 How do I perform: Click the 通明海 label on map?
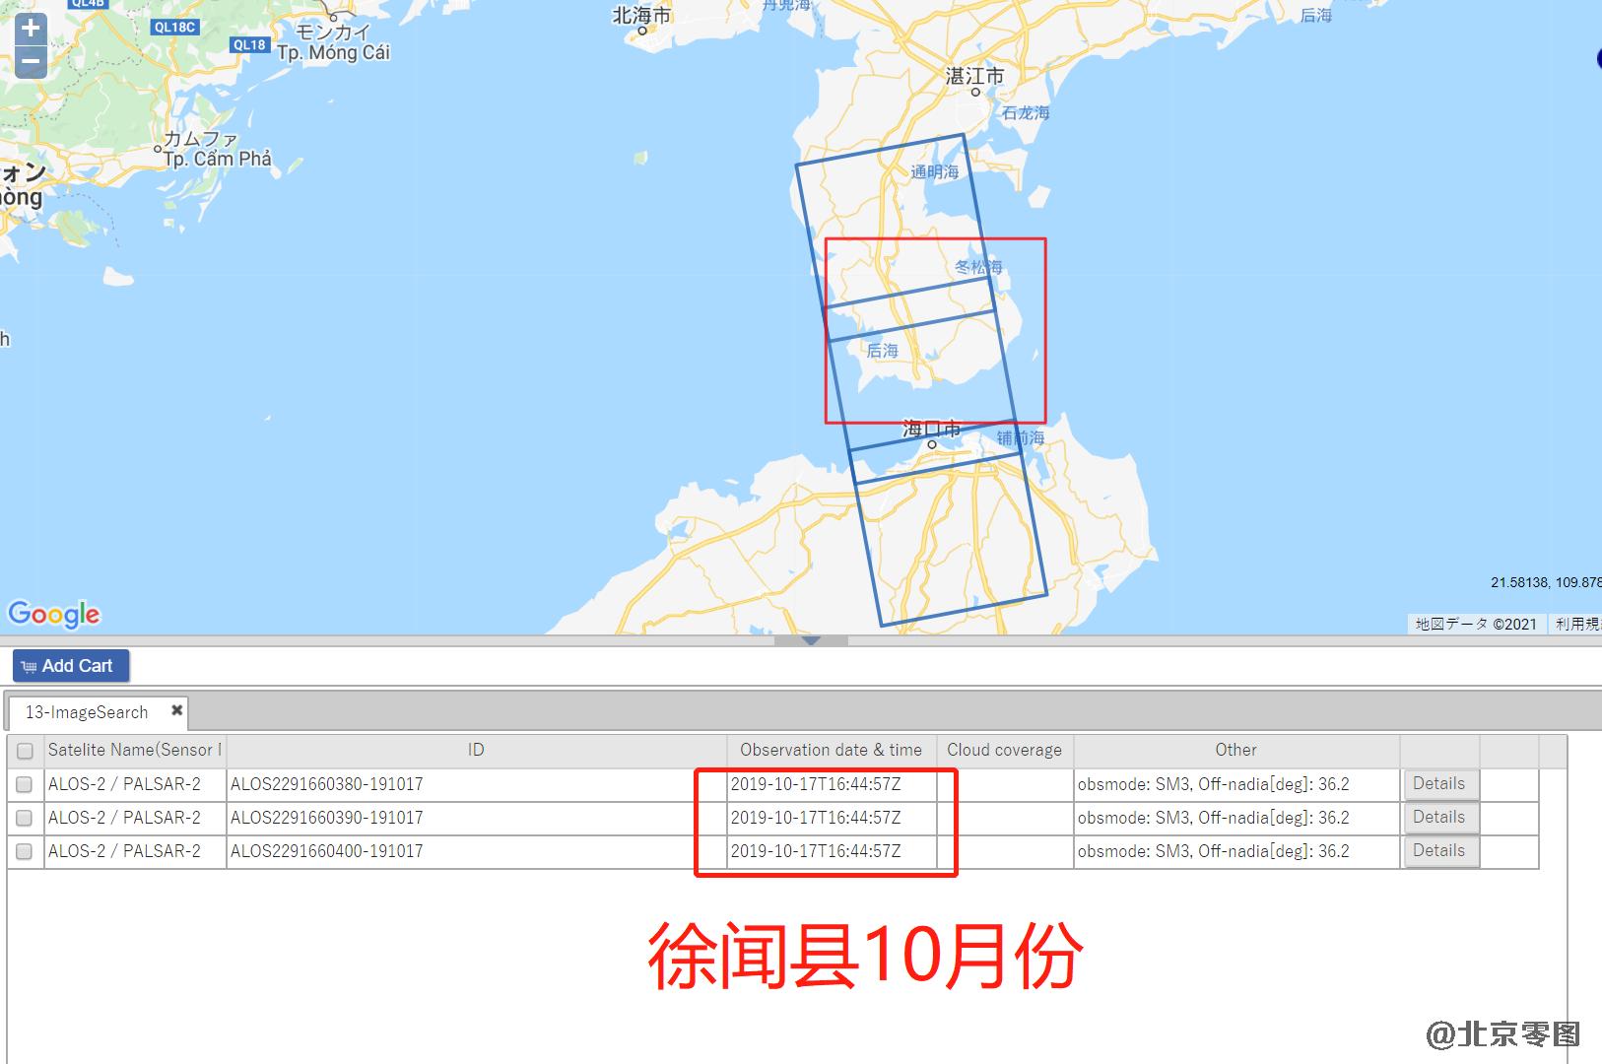935,172
